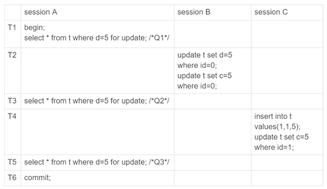Click the Q1 select for update statement
Image resolution: width=327 pixels, height=189 pixels.
(x=97, y=38)
